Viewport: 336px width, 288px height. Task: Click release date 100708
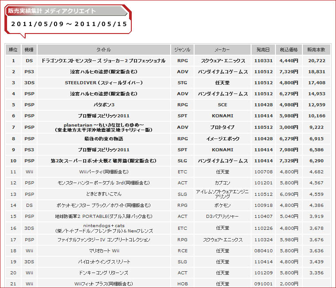[263, 172]
